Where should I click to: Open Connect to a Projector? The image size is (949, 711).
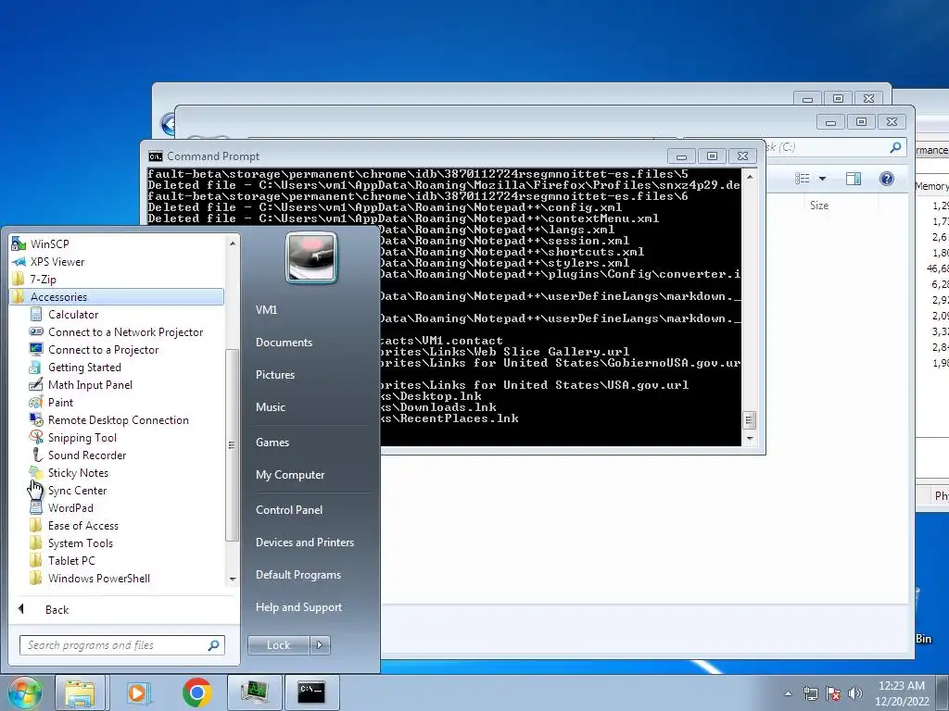103,349
